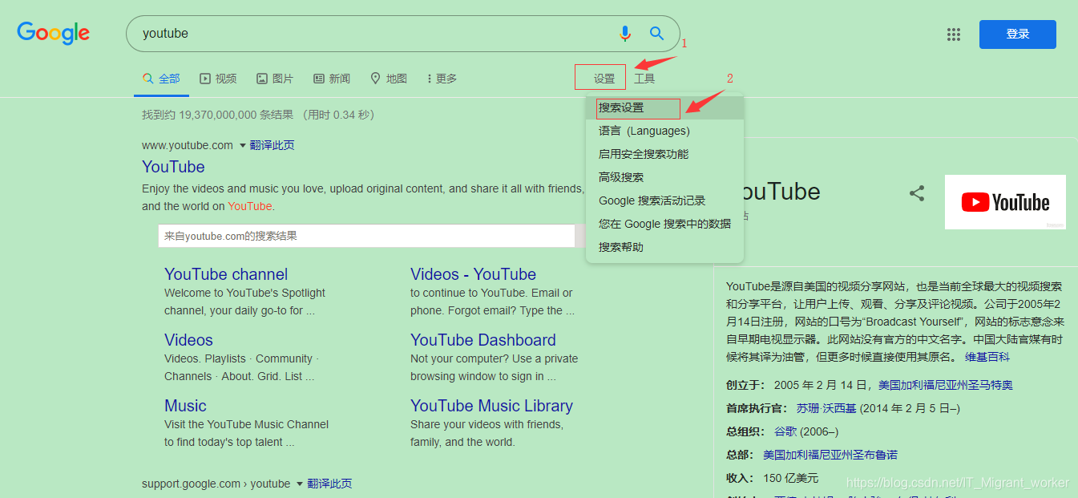The height and width of the screenshot is (498, 1078).
Task: Open 美国加利福尼亚州圣马特奥 link
Action: (x=946, y=385)
